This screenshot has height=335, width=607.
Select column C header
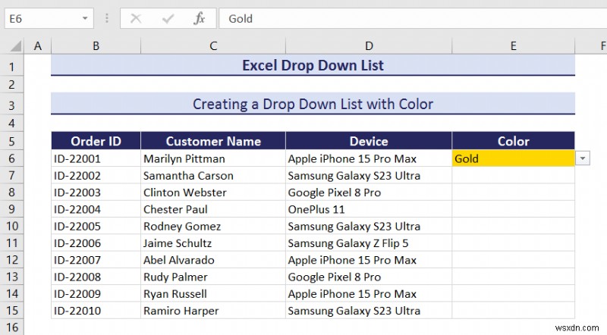213,46
